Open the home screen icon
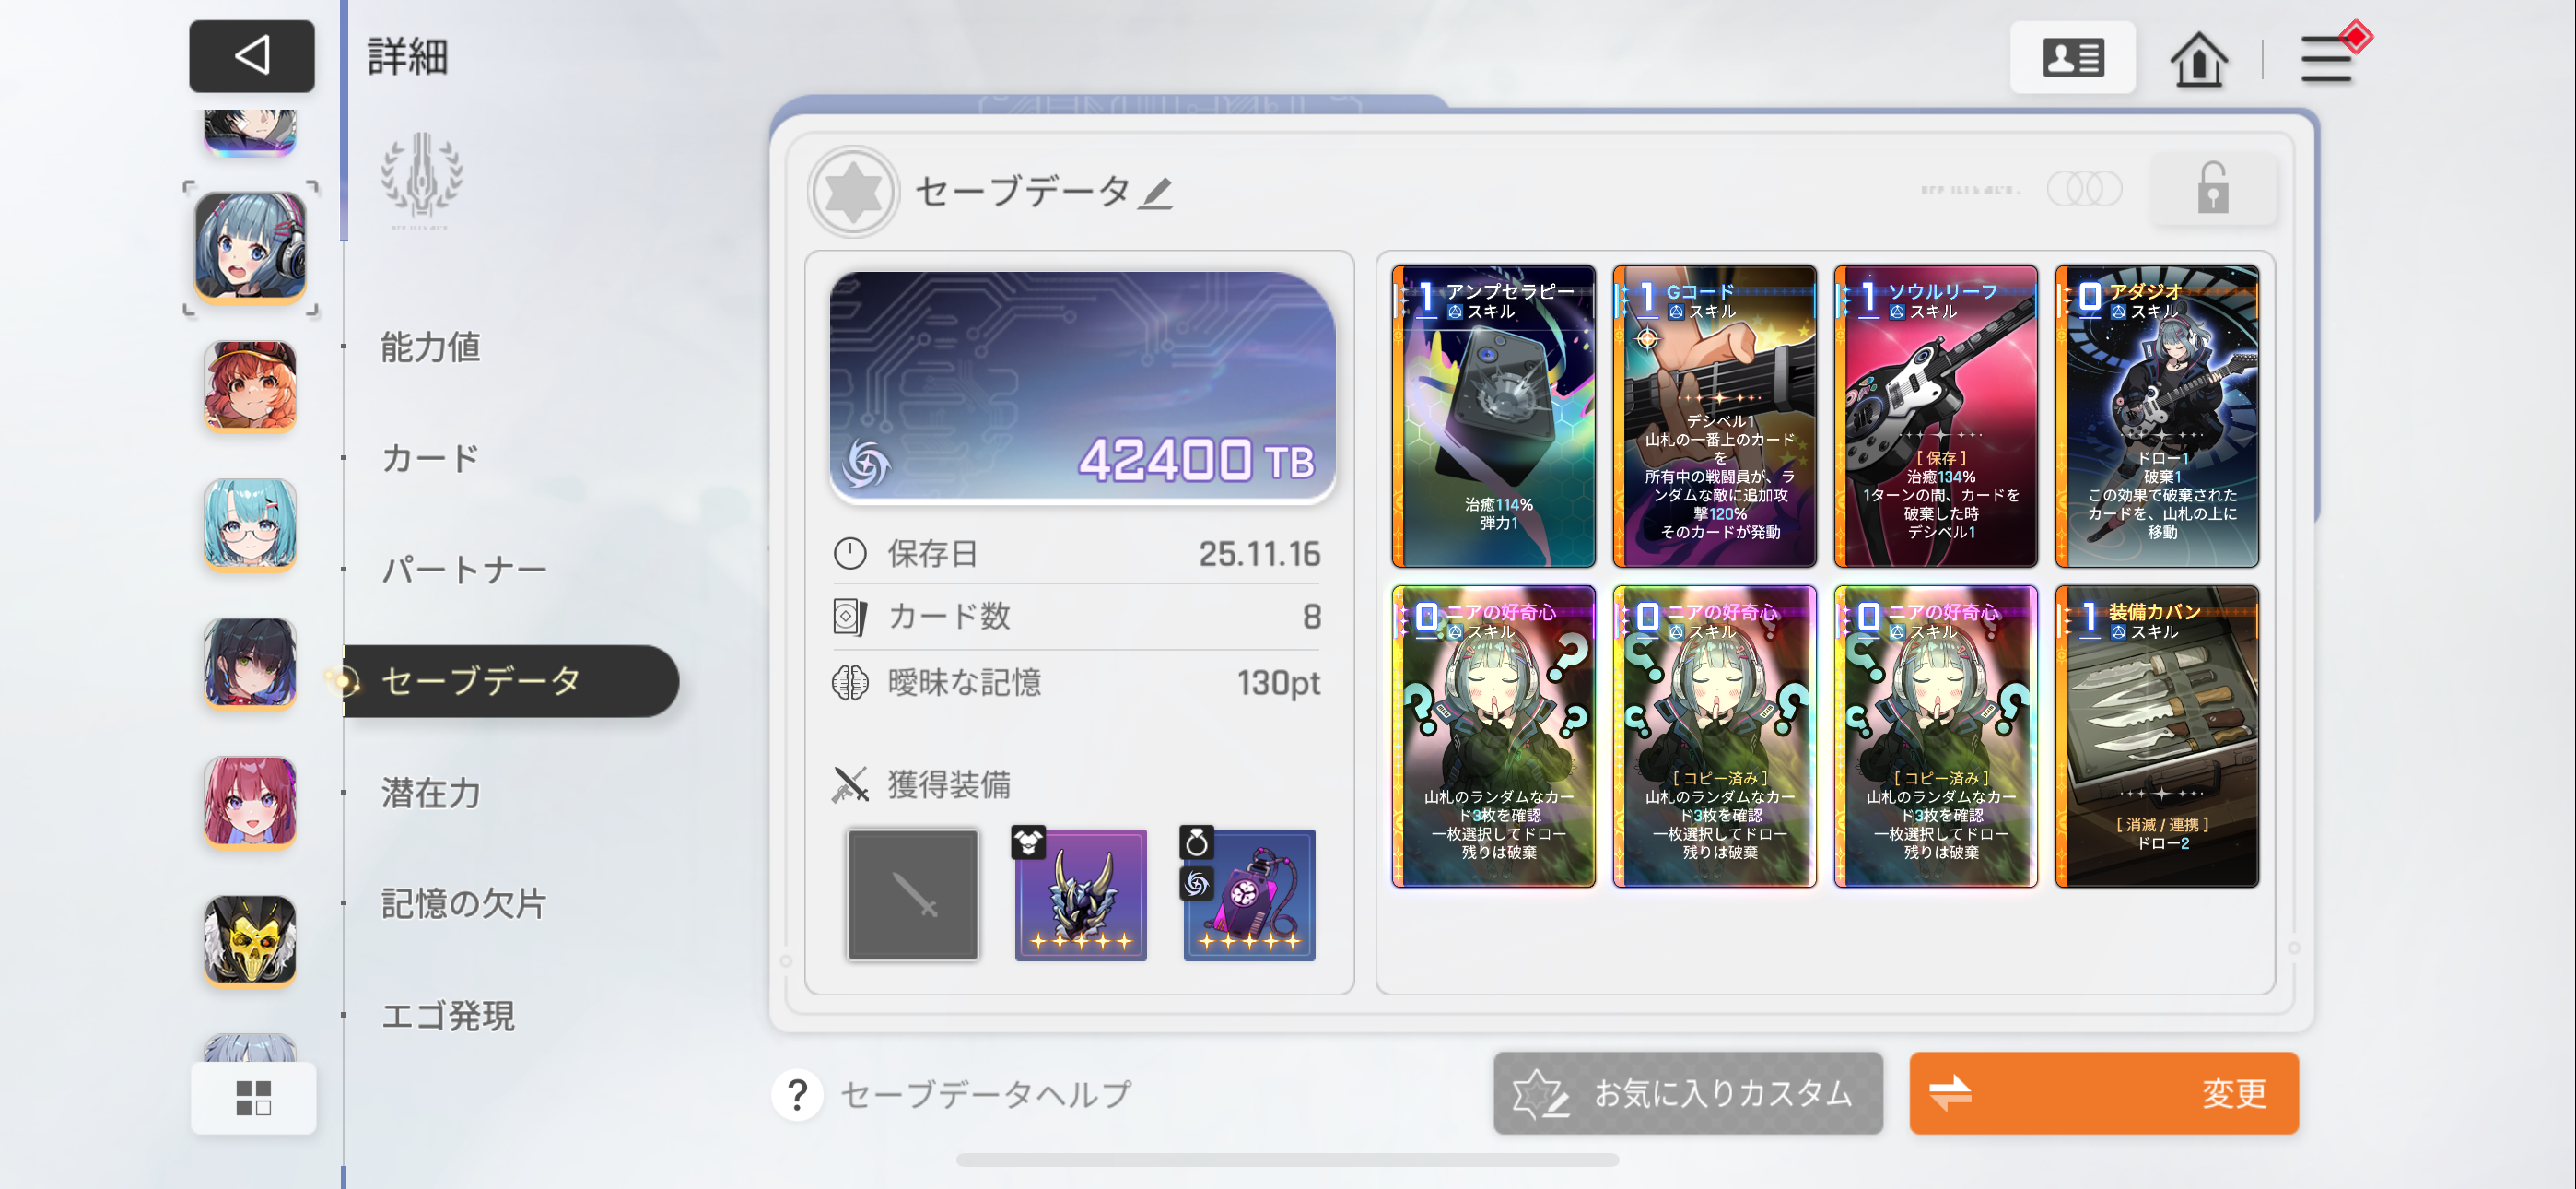2576x1189 pixels. (2198, 59)
